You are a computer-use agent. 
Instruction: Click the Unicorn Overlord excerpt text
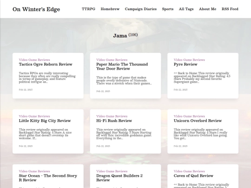pyautogui.click(x=201, y=134)
